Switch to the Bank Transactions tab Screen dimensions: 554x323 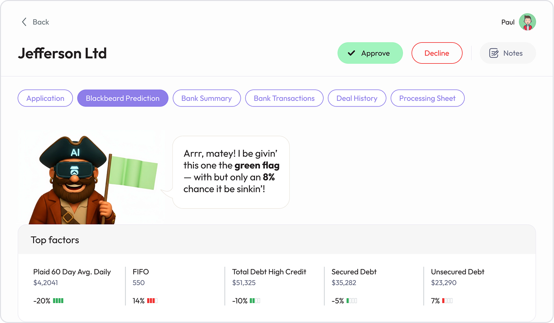click(284, 98)
